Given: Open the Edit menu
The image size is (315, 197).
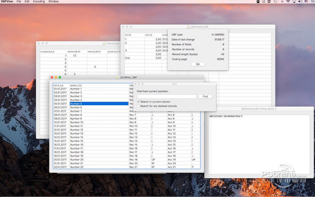Looking at the screenshot, I should pyautogui.click(x=27, y=1).
